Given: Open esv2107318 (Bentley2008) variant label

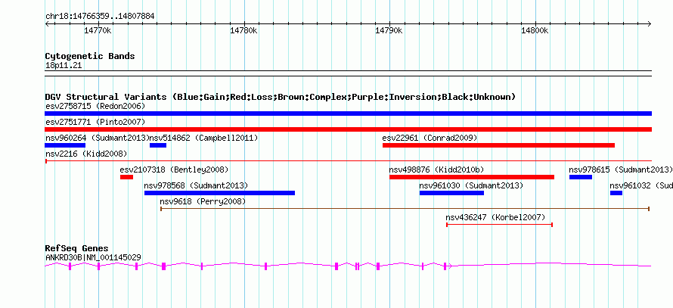Looking at the screenshot, I should coord(174,170).
